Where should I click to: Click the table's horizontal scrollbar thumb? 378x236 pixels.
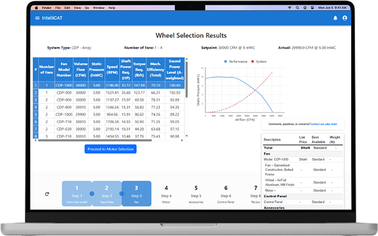tap(95, 140)
